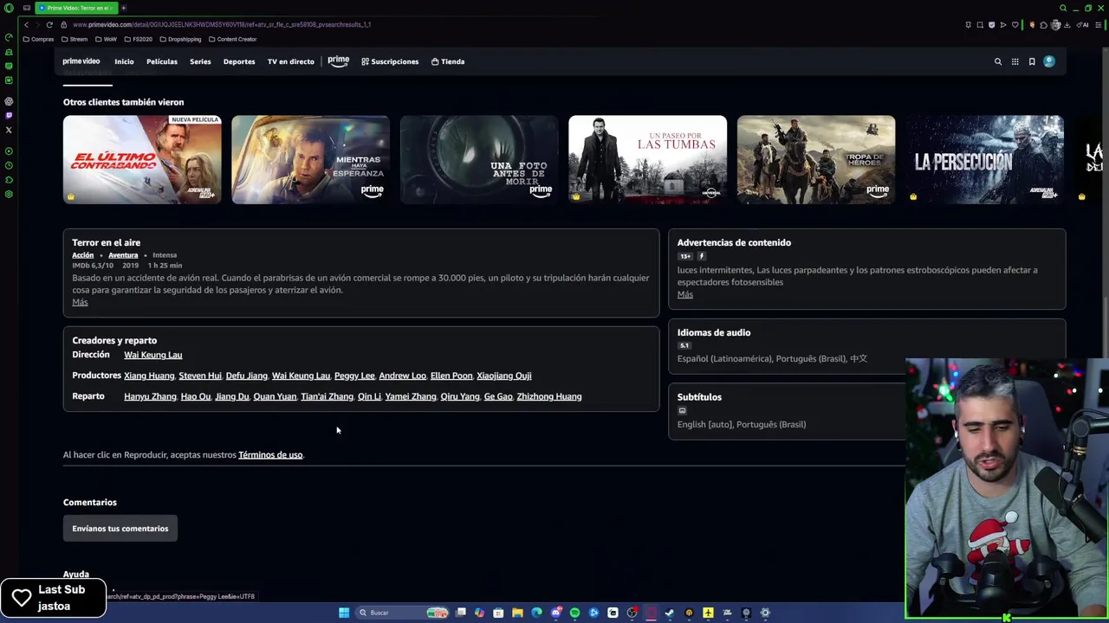Reload the page with refresh icon

(x=49, y=24)
